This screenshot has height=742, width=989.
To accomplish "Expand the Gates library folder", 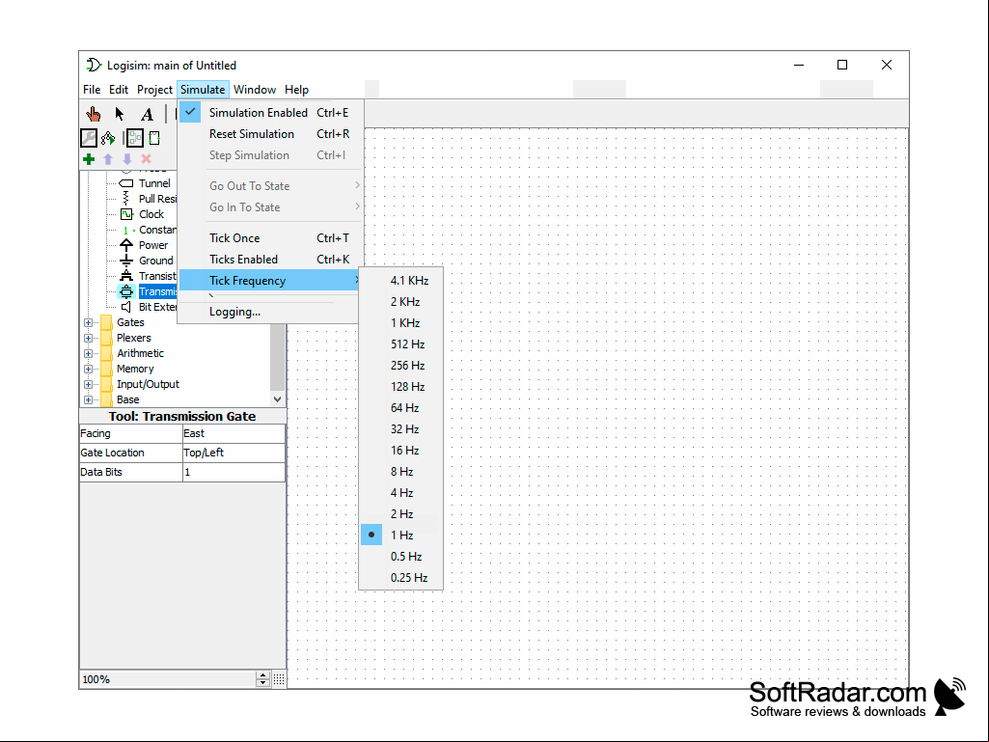I will [89, 322].
